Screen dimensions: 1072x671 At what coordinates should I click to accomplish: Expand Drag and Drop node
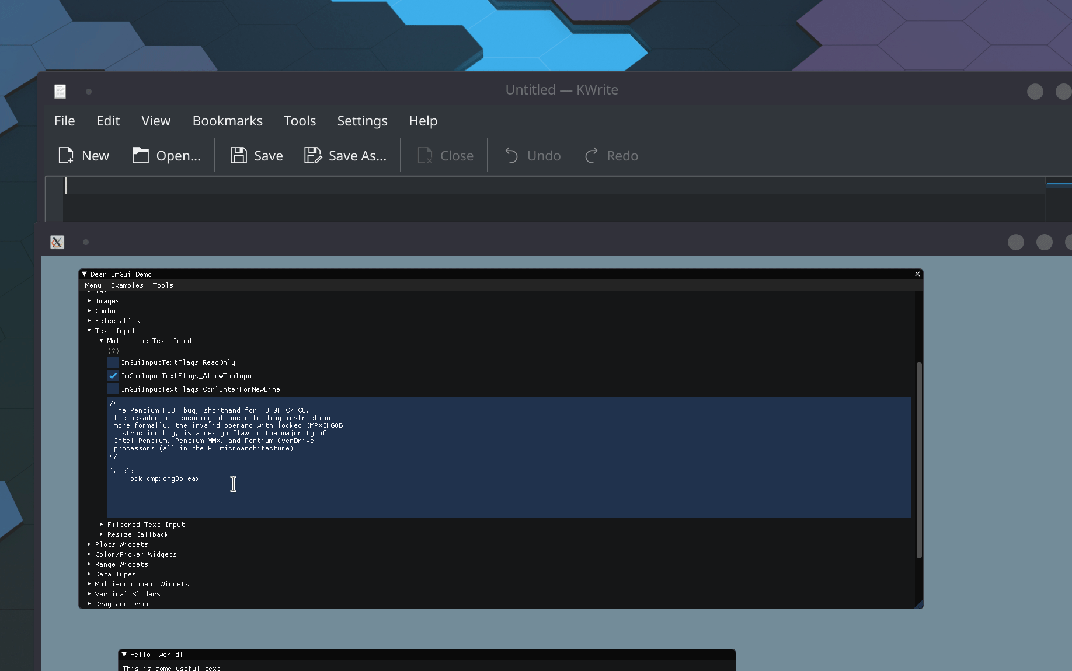[89, 604]
